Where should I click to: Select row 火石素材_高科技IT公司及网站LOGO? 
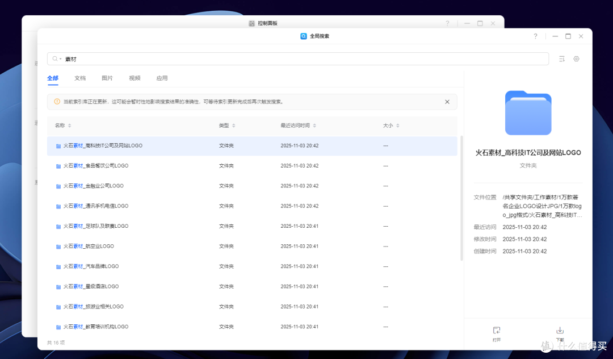[252, 145]
